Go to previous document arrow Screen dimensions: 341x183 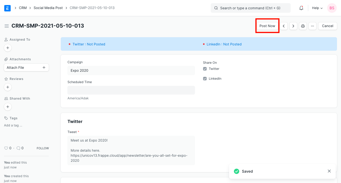[x=284, y=26]
